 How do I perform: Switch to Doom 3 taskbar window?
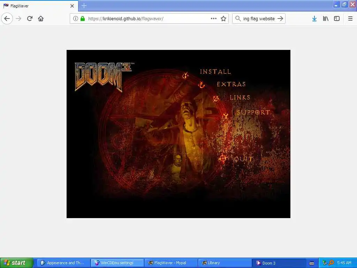(278, 263)
